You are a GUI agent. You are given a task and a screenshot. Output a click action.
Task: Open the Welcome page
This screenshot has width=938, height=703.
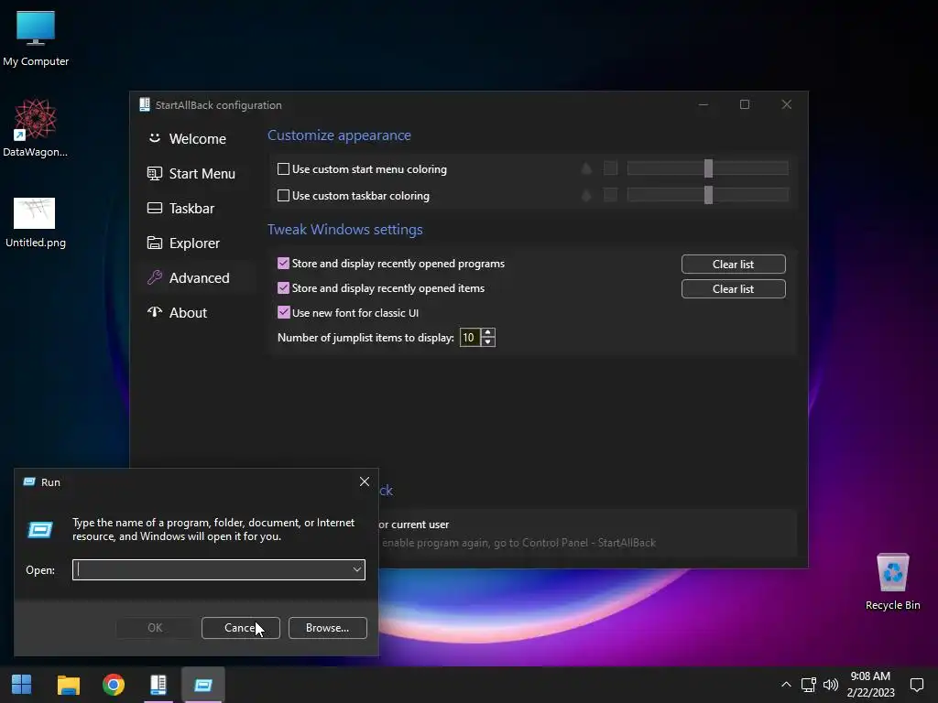[198, 139]
